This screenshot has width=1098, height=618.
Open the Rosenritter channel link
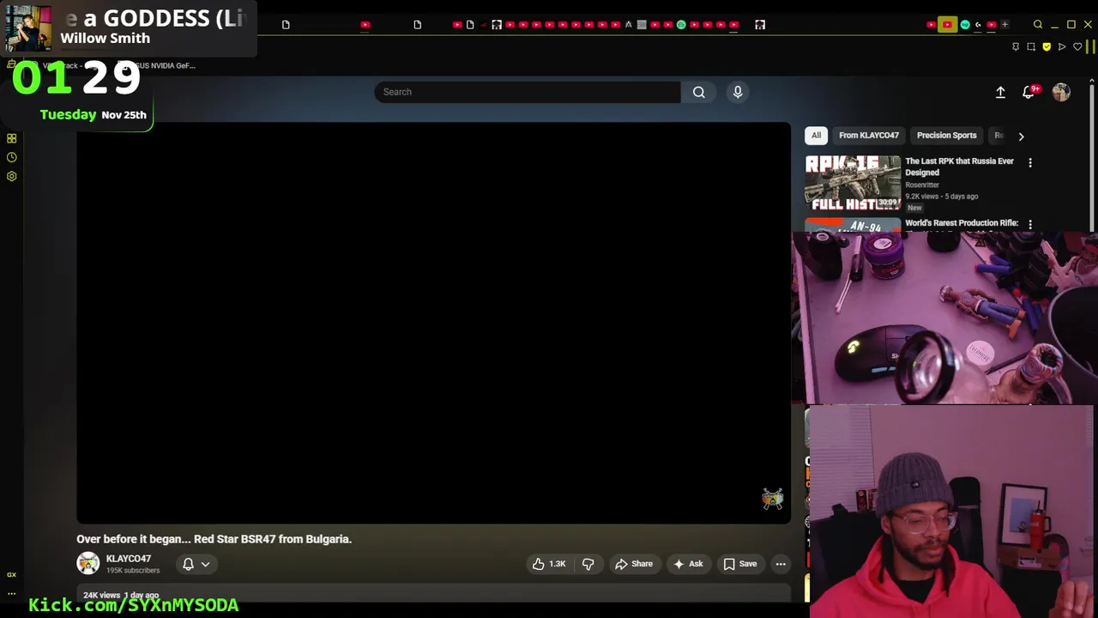coord(922,185)
